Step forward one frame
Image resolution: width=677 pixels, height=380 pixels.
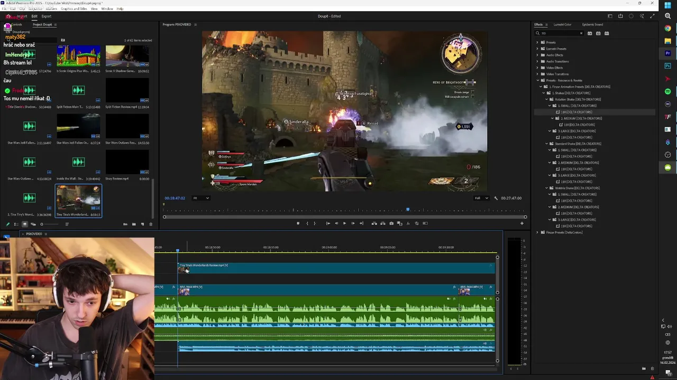(x=353, y=223)
